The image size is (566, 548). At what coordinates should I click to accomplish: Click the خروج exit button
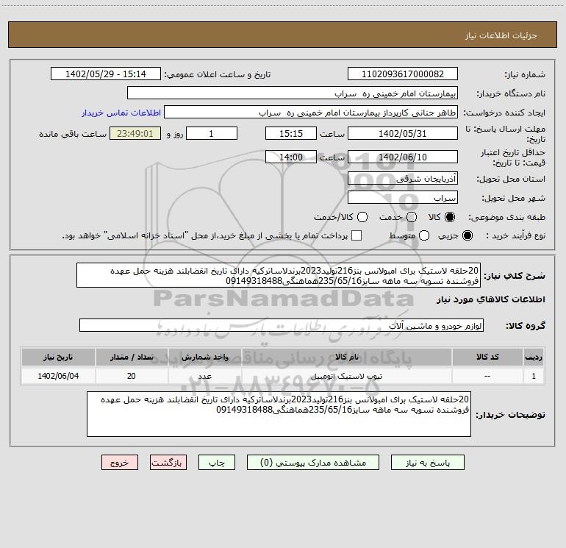tap(120, 463)
